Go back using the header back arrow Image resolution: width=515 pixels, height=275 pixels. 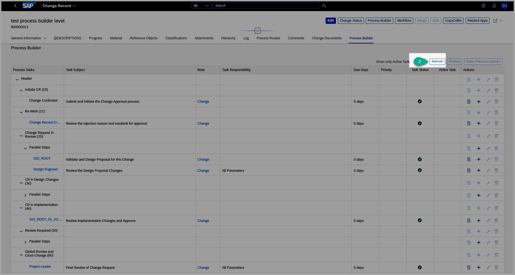click(x=15, y=6)
